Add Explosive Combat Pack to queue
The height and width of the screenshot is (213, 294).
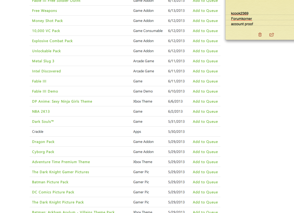tap(205, 41)
